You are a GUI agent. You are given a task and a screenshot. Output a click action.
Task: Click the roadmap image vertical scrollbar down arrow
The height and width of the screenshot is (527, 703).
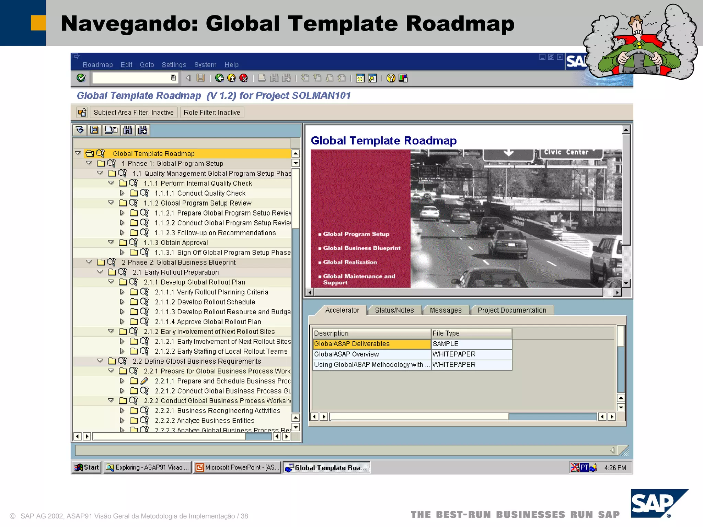pos(626,283)
